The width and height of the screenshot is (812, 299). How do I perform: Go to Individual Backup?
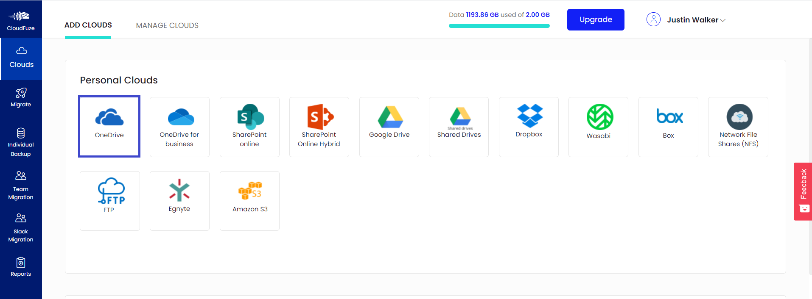[21, 142]
